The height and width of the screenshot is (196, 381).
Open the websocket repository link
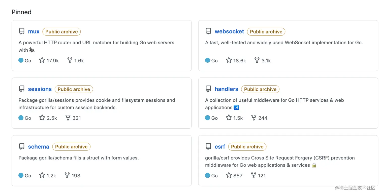[229, 31]
